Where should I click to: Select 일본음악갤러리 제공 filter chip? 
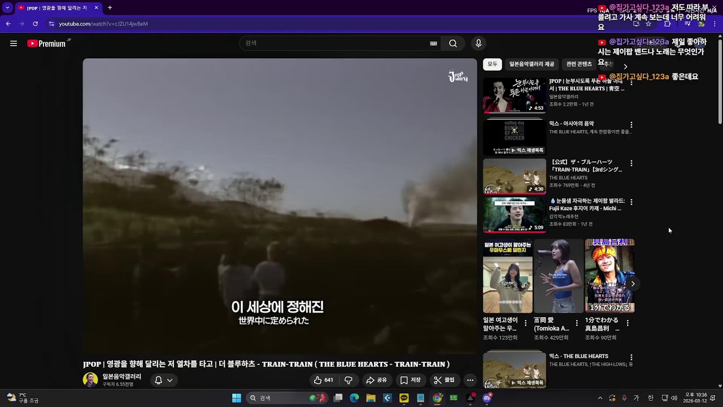pos(532,64)
